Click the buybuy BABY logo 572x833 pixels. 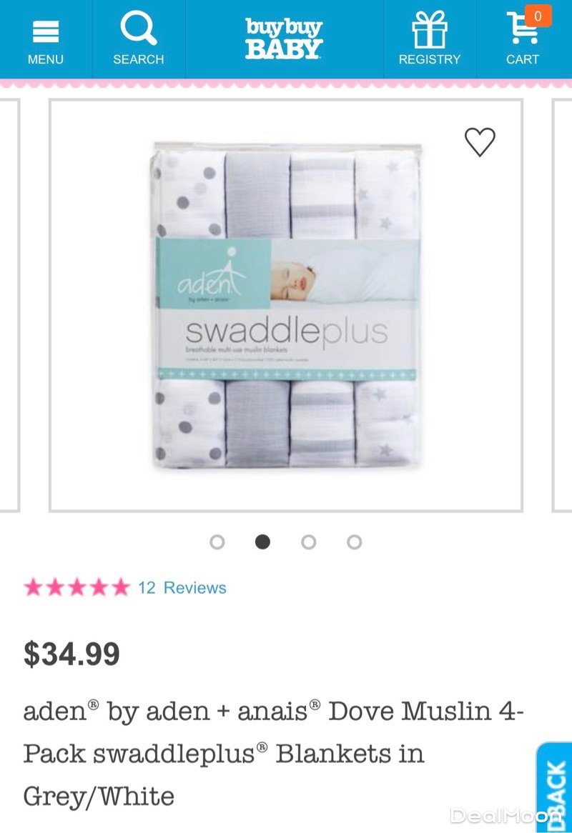click(x=284, y=39)
